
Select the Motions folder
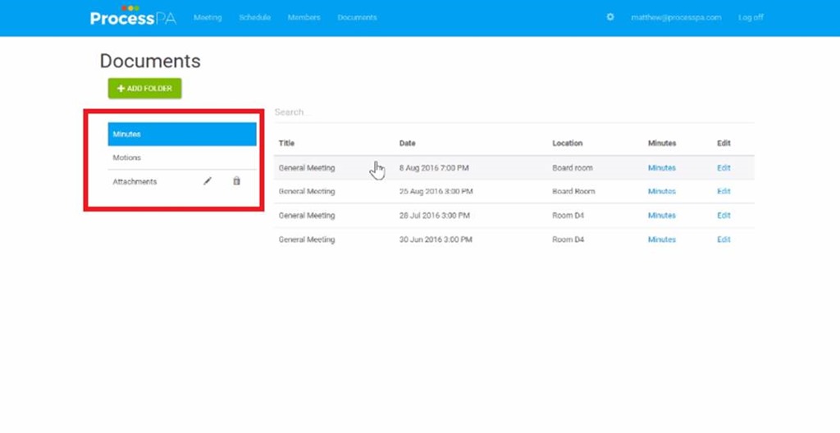tap(127, 157)
